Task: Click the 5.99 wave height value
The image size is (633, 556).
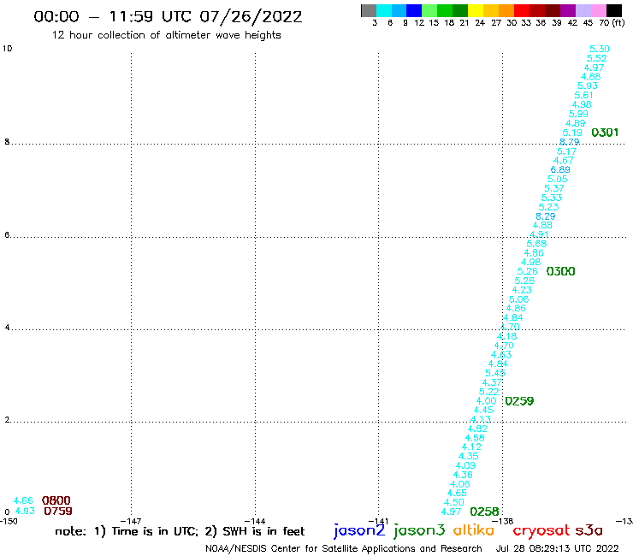Action: [x=578, y=114]
